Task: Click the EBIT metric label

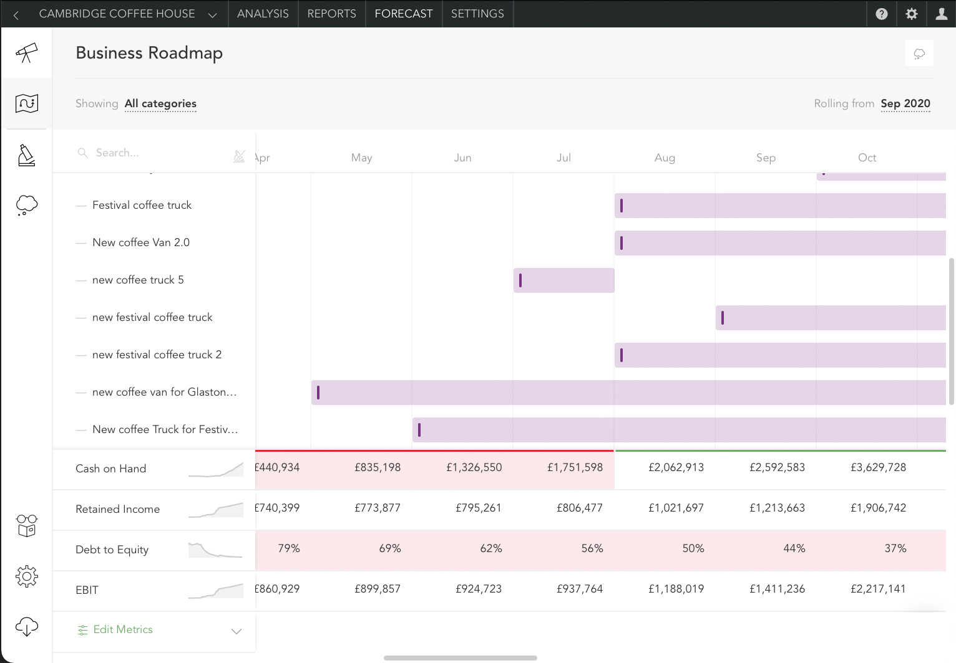Action: [87, 590]
